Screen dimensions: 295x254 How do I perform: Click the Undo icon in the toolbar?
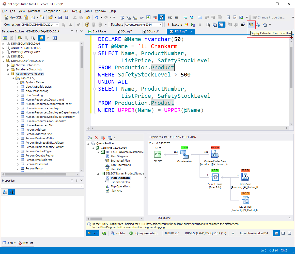pyautogui.click(x=97, y=17)
